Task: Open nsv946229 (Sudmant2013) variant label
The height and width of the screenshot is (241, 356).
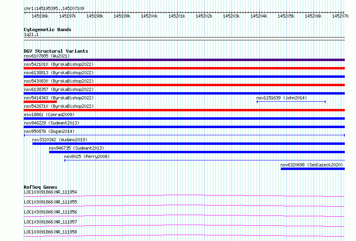Action: [52, 123]
